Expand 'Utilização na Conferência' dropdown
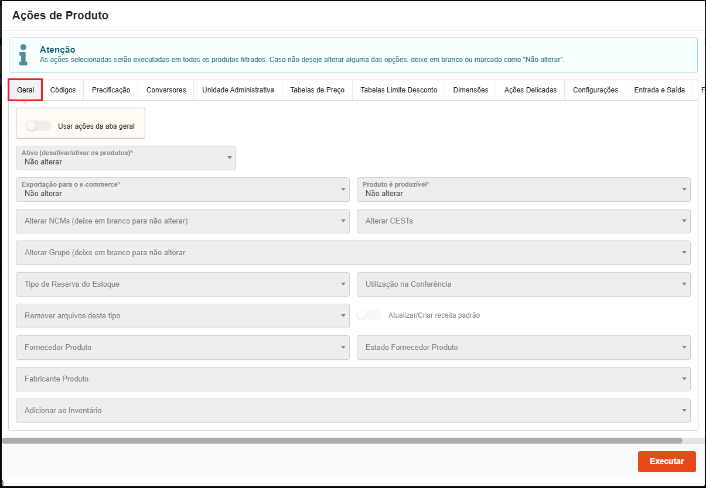Viewport: 706px width, 488px height. 523,284
